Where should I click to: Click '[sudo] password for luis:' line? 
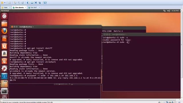point(117,40)
